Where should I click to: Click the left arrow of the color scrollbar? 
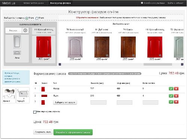(60, 64)
